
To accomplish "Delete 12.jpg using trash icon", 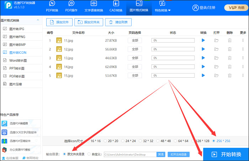I will pyautogui.click(x=230, y=49).
